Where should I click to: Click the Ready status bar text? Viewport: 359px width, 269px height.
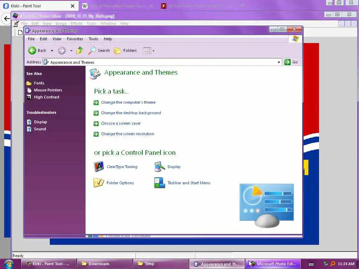point(18,256)
